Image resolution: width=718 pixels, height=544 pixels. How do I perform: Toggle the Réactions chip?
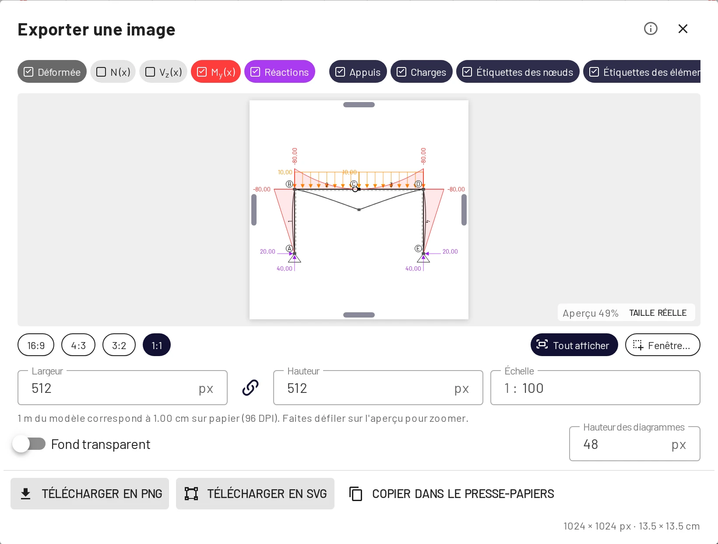point(280,72)
